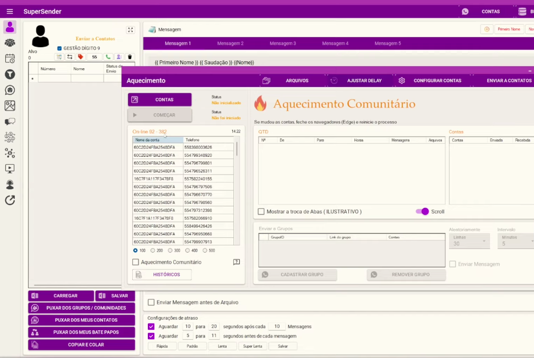Click the trash icon to clear contacts
534x358 pixels.
[x=130, y=57]
